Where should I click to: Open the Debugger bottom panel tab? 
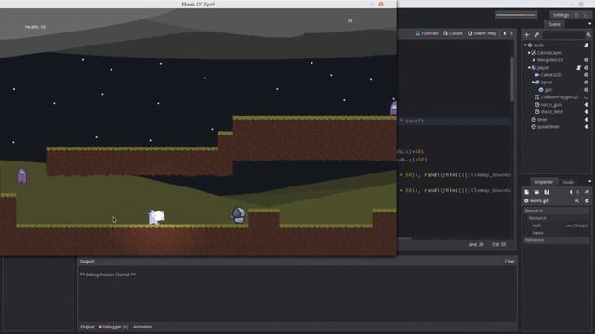pyautogui.click(x=113, y=327)
